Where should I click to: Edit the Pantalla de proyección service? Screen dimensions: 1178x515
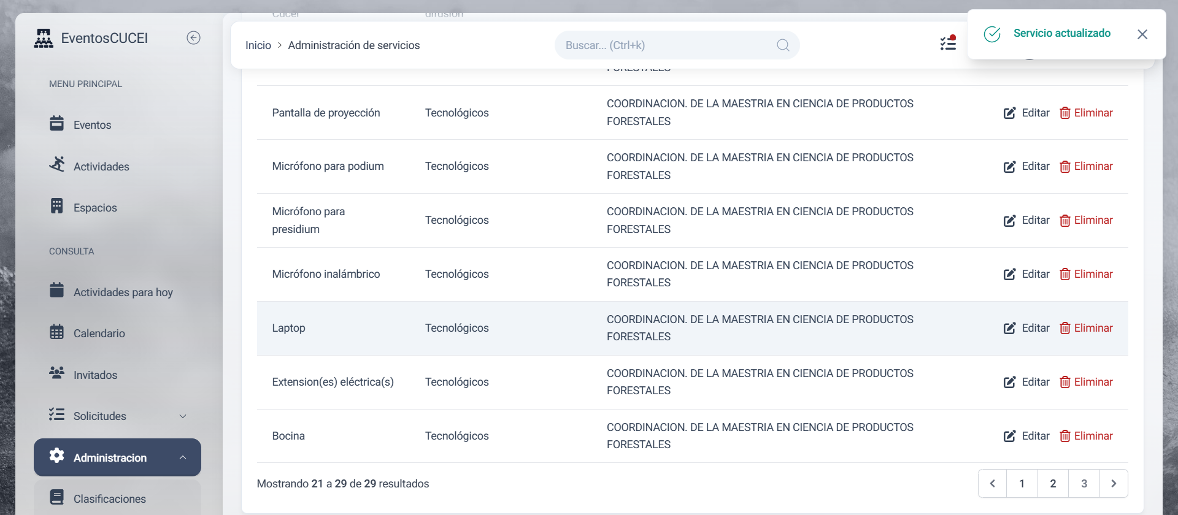[1026, 113]
